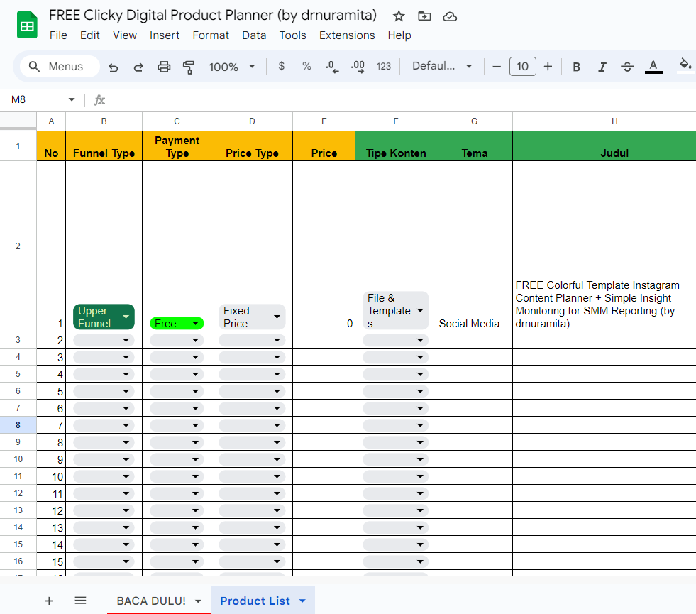696x614 pixels.
Task: Open the text color picker
Action: click(653, 66)
